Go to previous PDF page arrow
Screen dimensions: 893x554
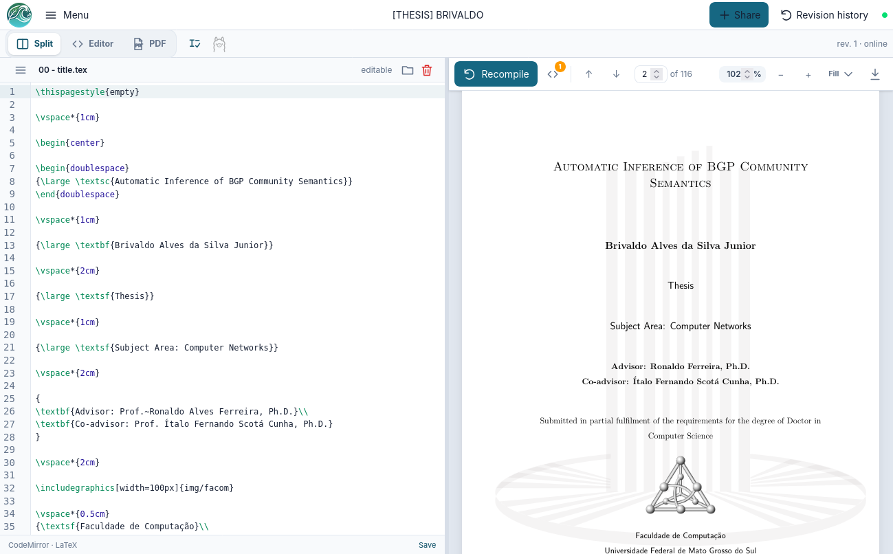(588, 74)
